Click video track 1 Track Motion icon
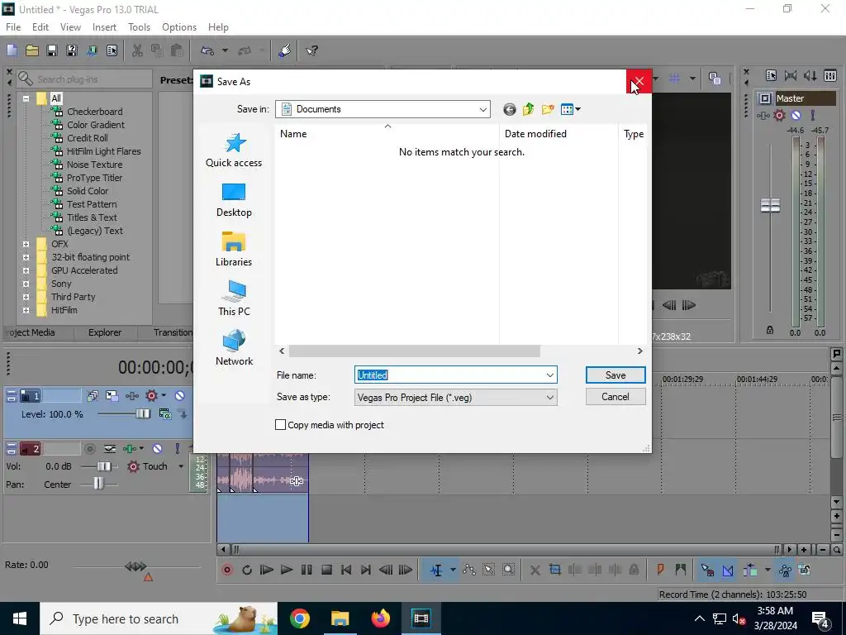This screenshot has width=846, height=635. [x=112, y=396]
